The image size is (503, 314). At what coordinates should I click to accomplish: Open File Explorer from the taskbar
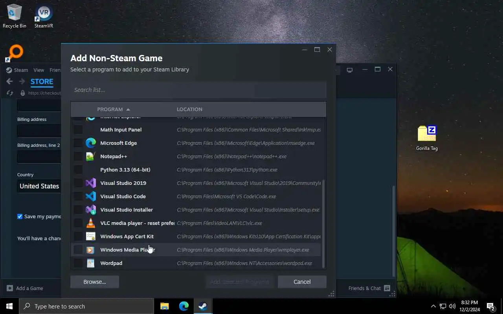coord(165,306)
